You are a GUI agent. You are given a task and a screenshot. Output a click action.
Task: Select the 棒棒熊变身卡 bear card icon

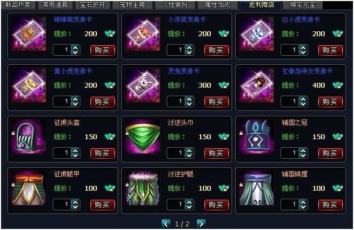29,33
